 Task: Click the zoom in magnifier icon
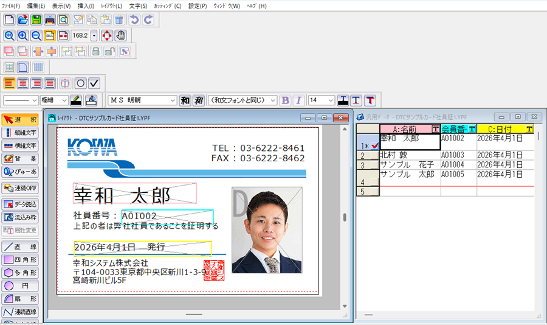point(22,36)
